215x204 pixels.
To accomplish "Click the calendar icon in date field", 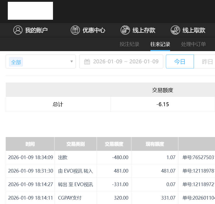I will click(x=87, y=62).
